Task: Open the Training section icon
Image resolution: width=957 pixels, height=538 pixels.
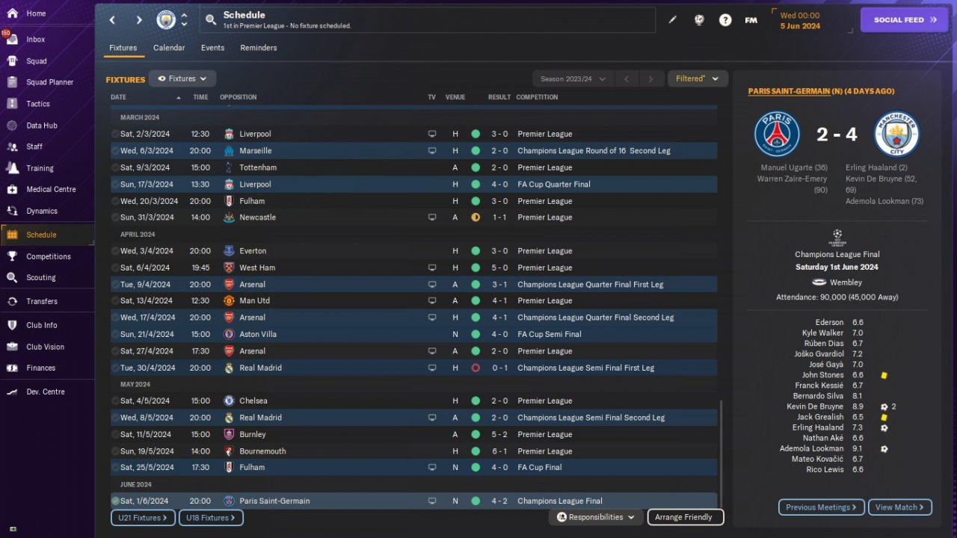Action: coord(12,168)
